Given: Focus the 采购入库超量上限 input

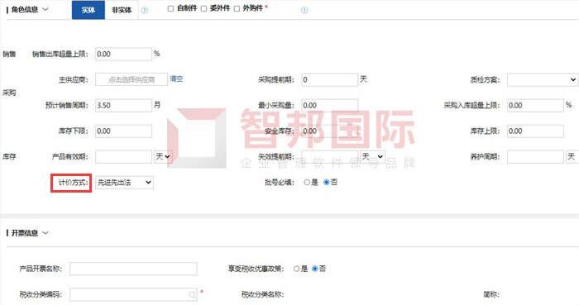Looking at the screenshot, I should pos(535,106).
